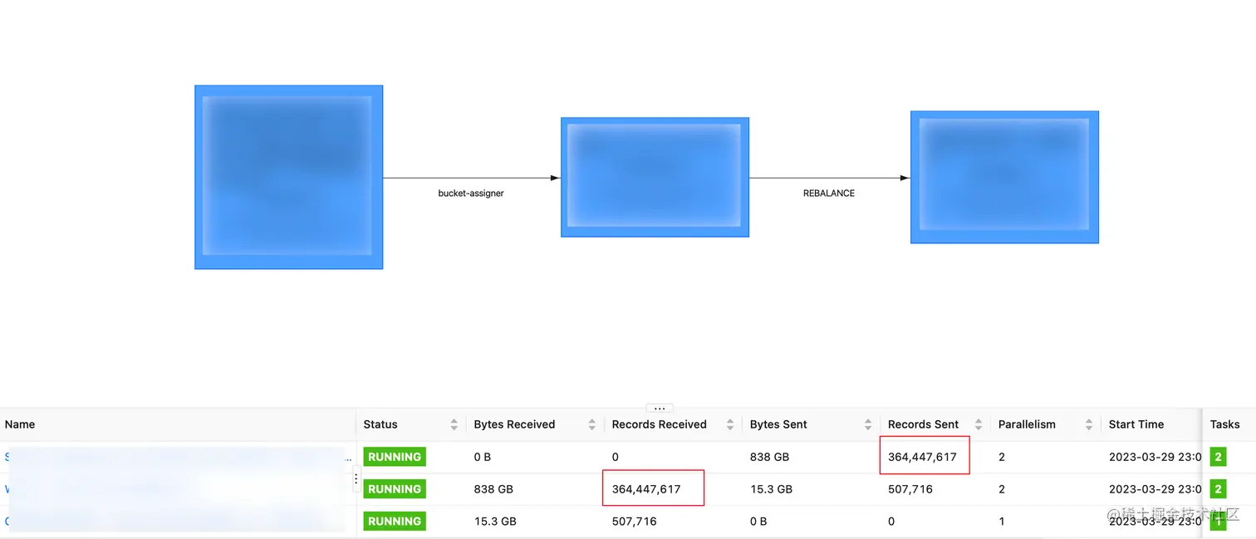Click the Status column header label
Viewport: 1256px width, 539px height.
[x=380, y=424]
